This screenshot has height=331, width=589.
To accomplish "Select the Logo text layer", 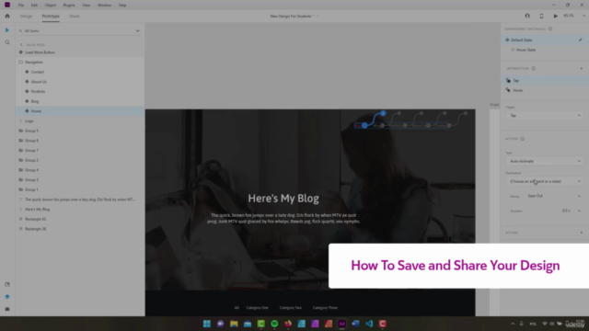I will click(80, 120).
